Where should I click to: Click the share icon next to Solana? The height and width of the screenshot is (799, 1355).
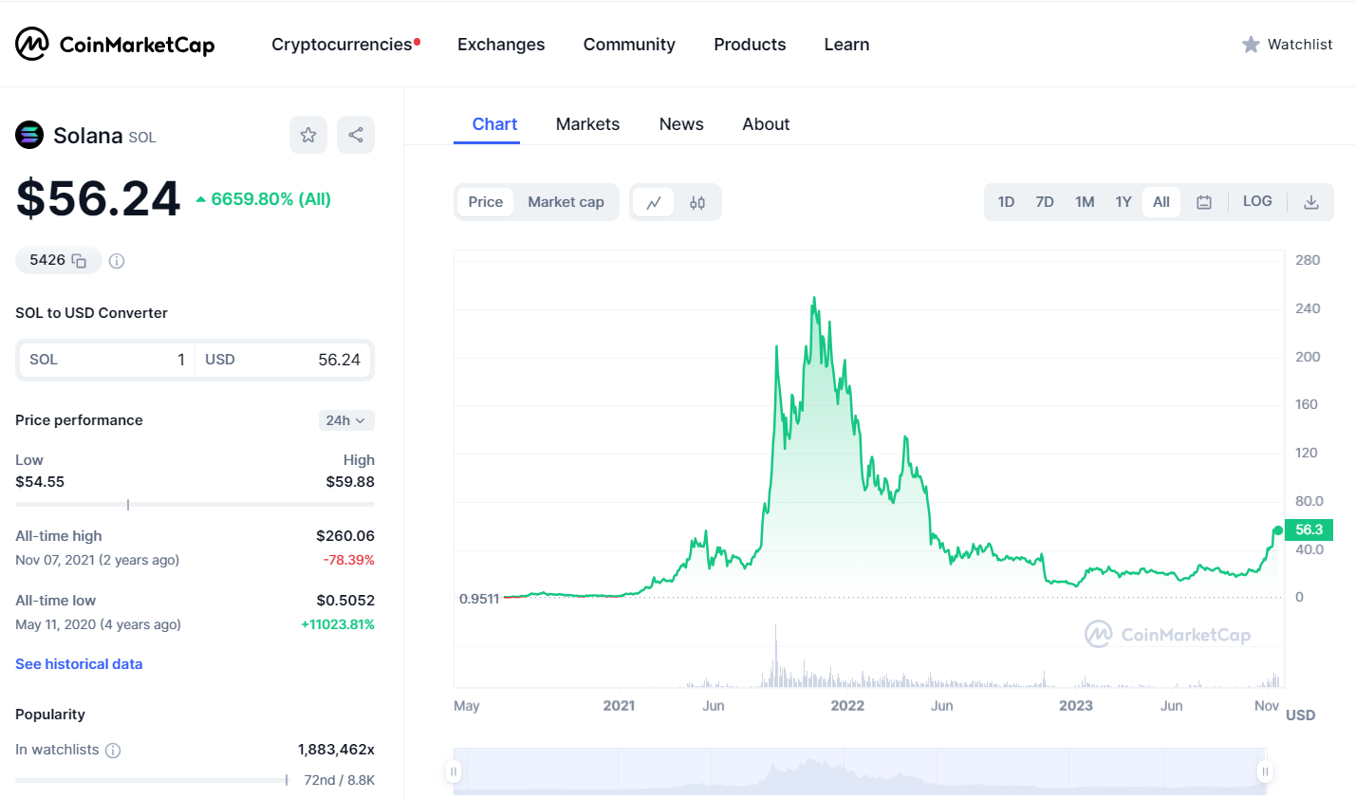[x=356, y=135]
